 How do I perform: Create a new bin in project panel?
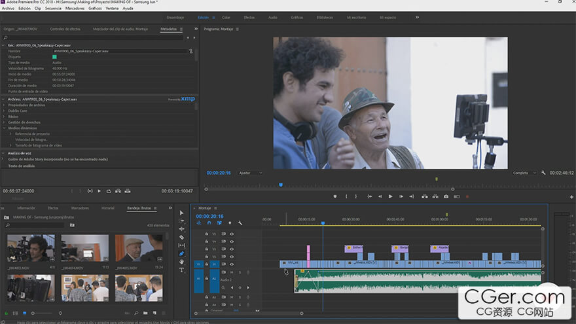tap(145, 313)
